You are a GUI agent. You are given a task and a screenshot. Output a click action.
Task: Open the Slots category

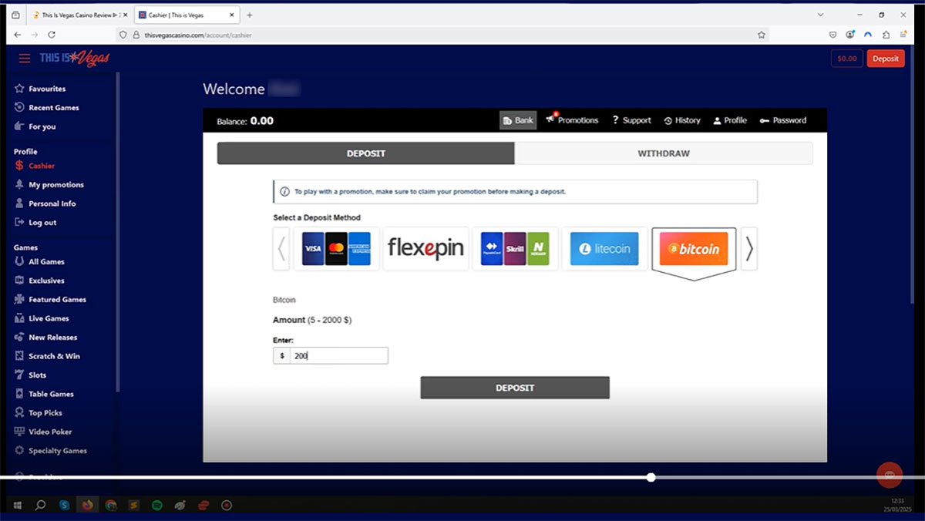[x=37, y=375]
